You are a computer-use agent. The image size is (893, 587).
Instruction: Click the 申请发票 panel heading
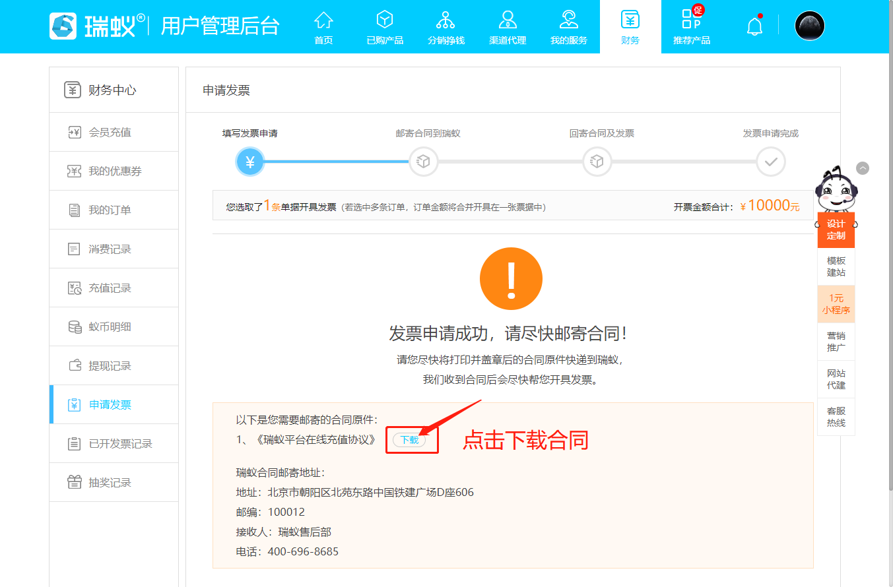click(x=226, y=90)
